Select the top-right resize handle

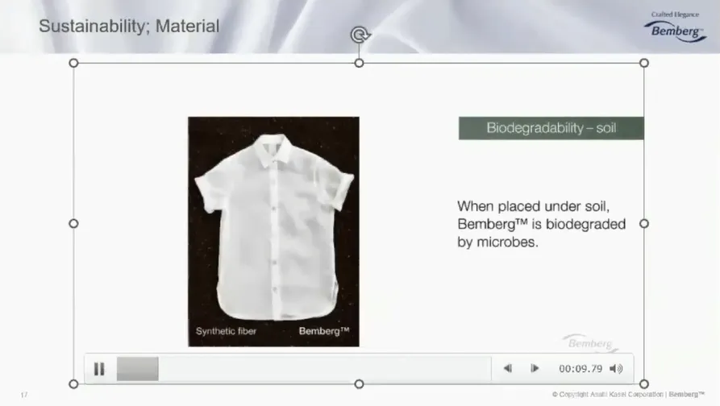tap(644, 63)
